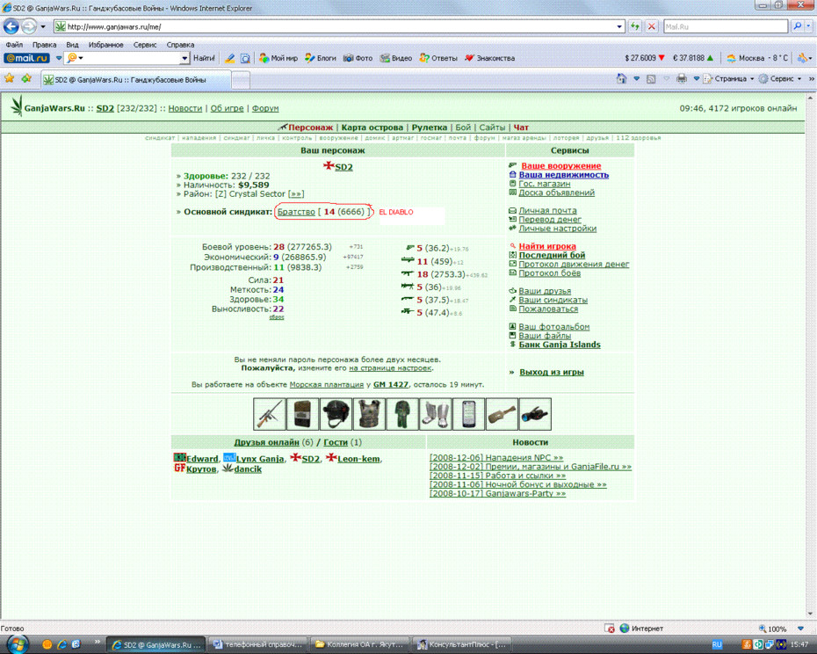Open the Правка menu
Viewport: 817px width, 654px height.
pos(44,45)
